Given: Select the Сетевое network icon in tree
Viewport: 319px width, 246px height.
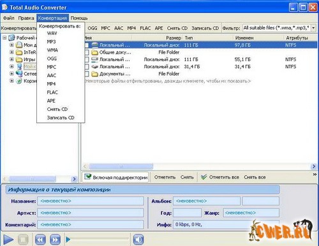Looking at the screenshot, I should pos(19,73).
